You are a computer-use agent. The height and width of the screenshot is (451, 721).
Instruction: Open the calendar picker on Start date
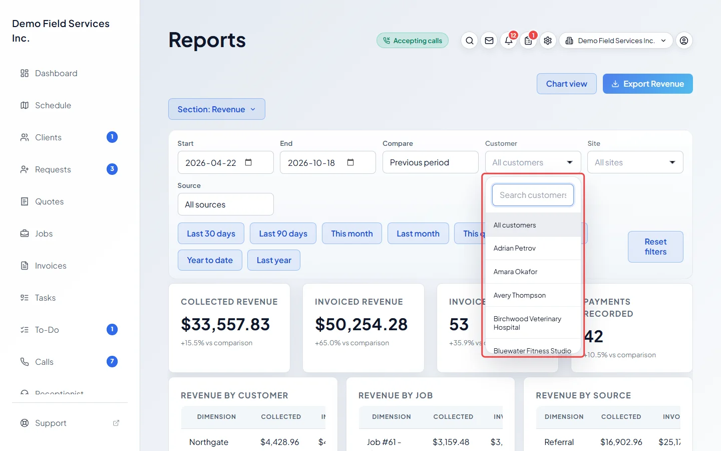click(x=248, y=162)
